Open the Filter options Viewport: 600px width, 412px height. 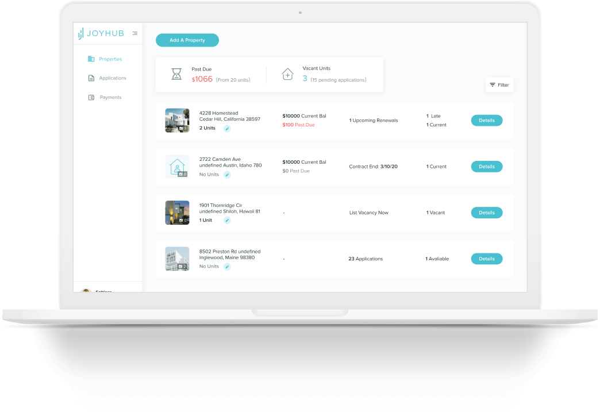tap(499, 85)
